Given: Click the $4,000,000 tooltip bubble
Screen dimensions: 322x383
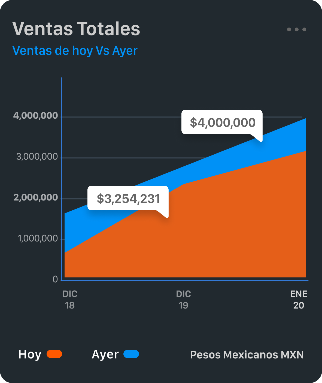Looking at the screenshot, I should click(222, 122).
